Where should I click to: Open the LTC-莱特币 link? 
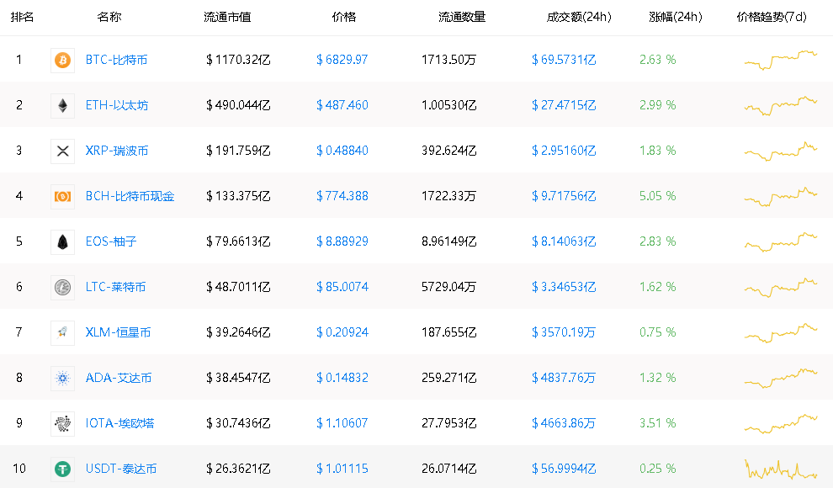(x=116, y=287)
